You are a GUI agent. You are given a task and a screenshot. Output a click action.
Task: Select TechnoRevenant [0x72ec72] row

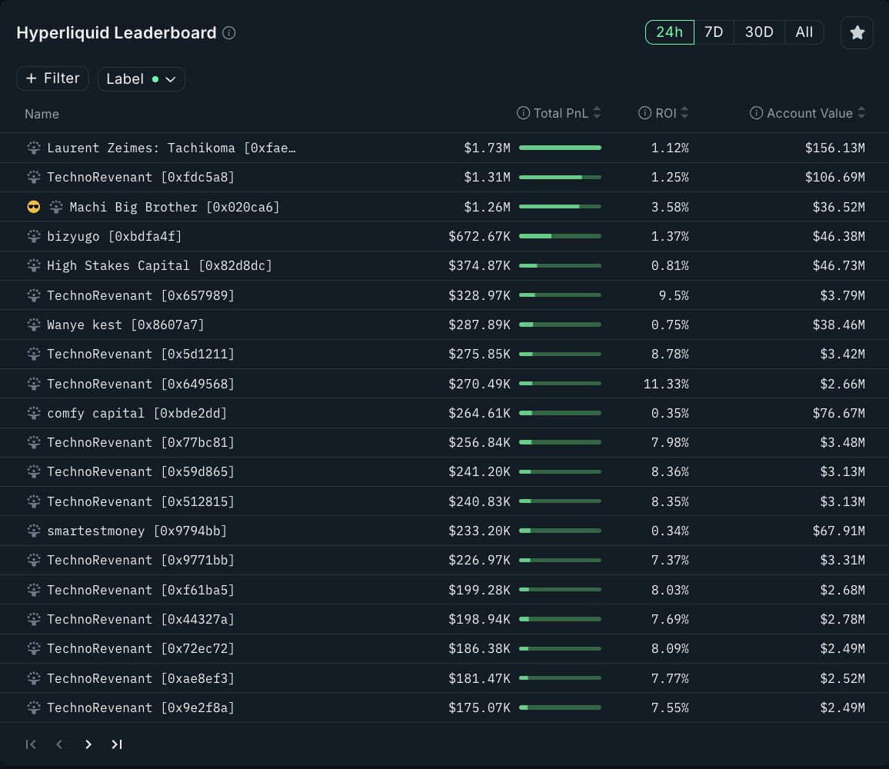pos(444,649)
